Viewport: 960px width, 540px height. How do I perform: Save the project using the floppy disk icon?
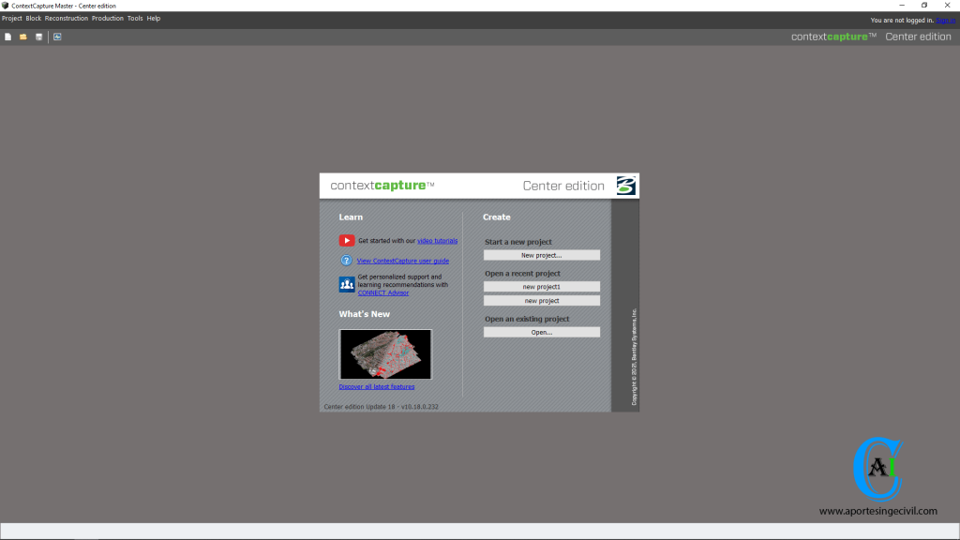click(x=37, y=37)
